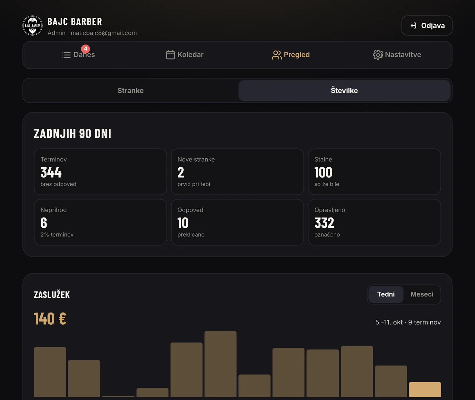Switch to the Meseci earnings view
The height and width of the screenshot is (400, 475).
click(x=422, y=294)
